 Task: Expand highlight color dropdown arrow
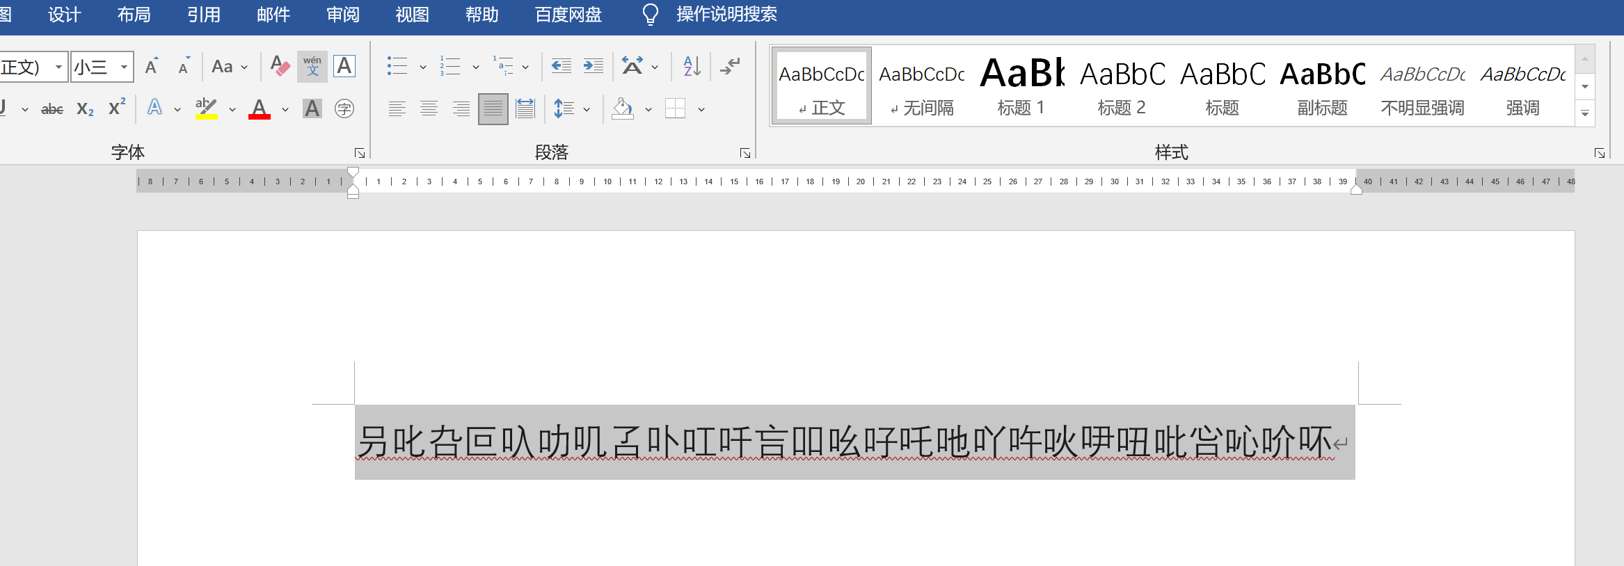[x=232, y=109]
